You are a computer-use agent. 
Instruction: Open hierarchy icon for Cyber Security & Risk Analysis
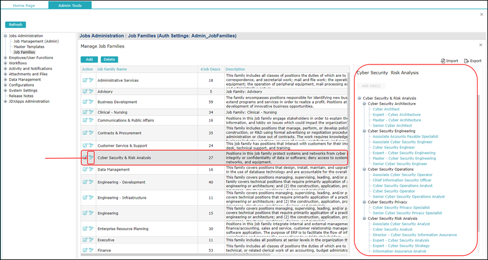(91, 158)
